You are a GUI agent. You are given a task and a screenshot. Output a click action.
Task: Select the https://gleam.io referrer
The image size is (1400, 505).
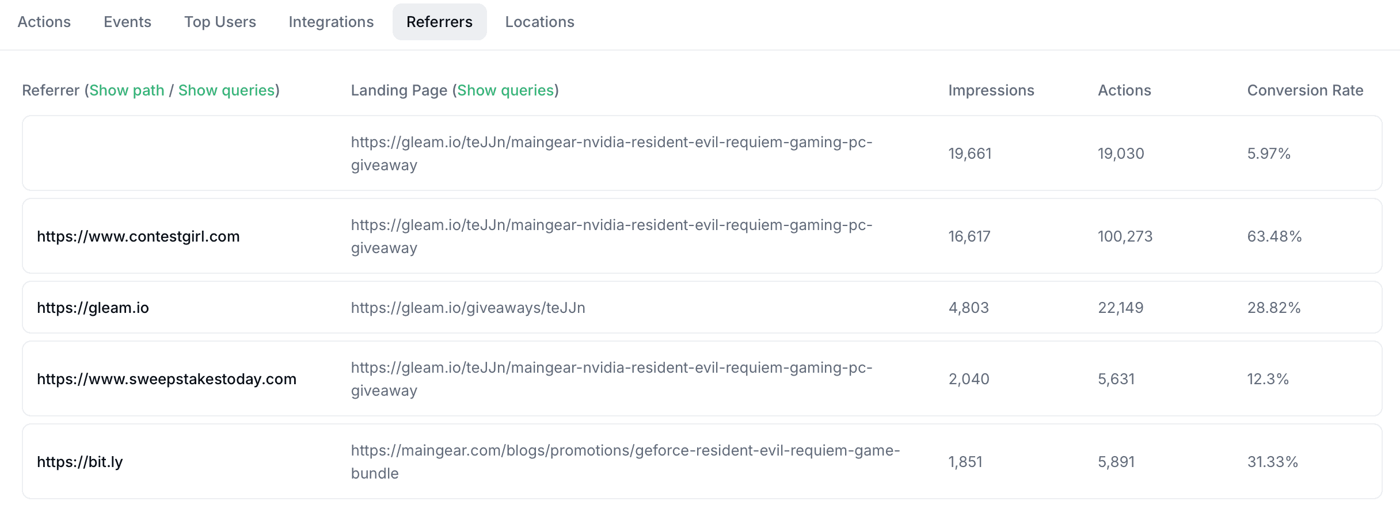click(x=93, y=308)
